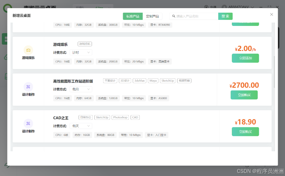
Task: Open the 华南5 region dropdown in the background window
Action: [x=93, y=7]
